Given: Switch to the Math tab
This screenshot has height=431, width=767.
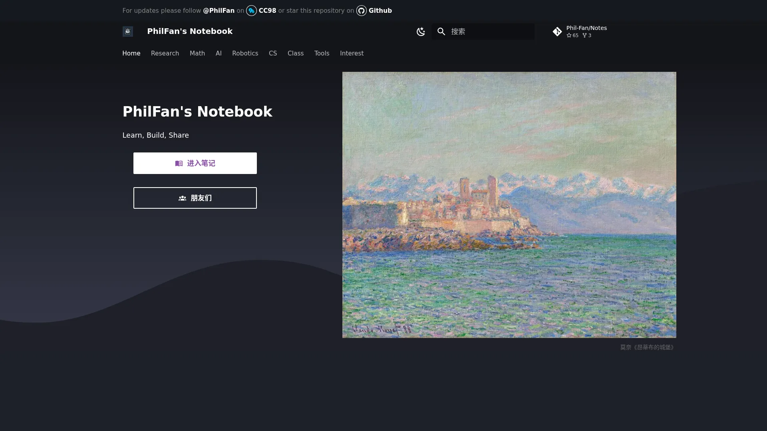Looking at the screenshot, I should 197,53.
